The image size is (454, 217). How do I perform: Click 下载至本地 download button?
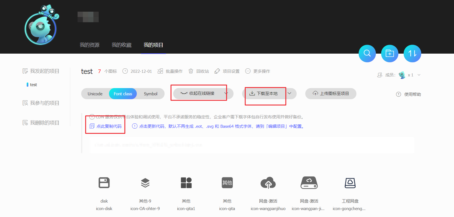[x=264, y=93]
